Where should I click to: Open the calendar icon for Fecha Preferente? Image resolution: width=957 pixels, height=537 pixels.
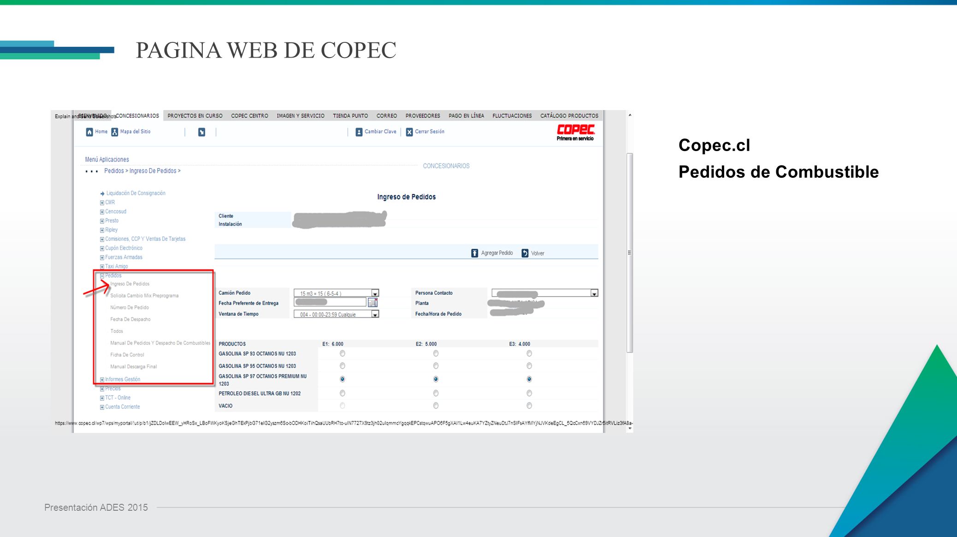pos(373,303)
